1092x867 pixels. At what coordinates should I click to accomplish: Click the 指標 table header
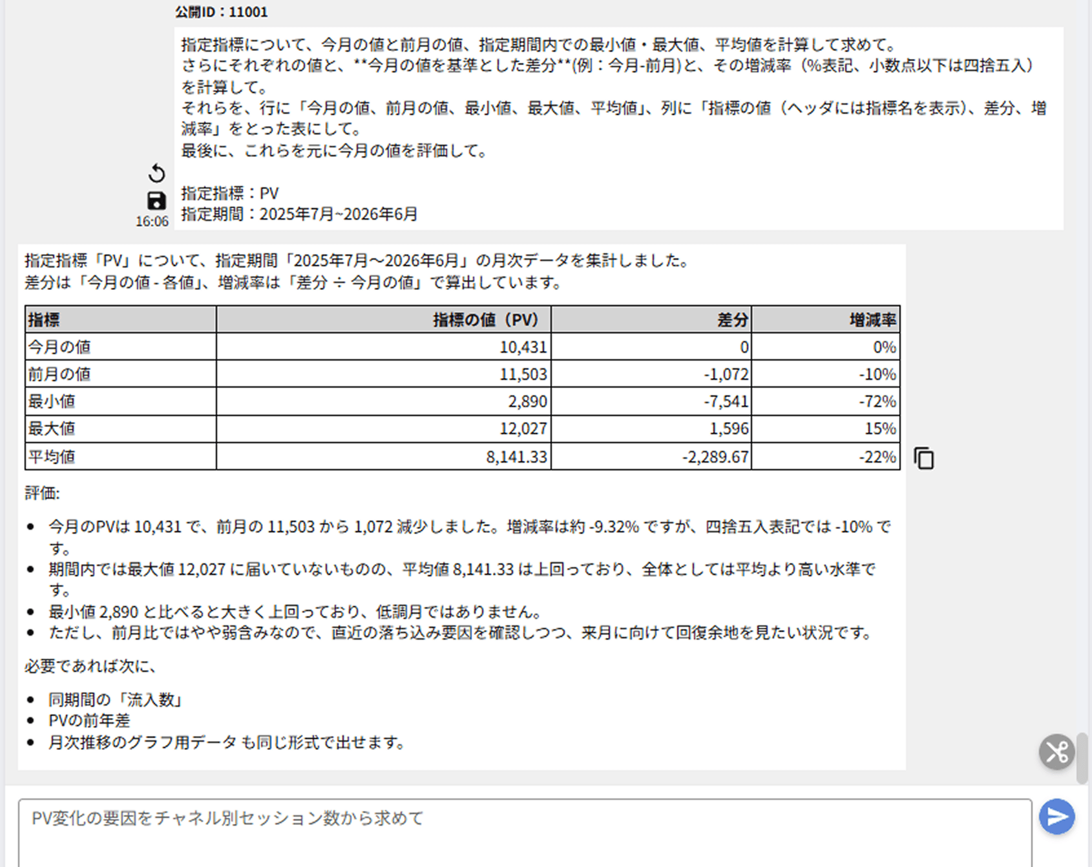click(121, 320)
